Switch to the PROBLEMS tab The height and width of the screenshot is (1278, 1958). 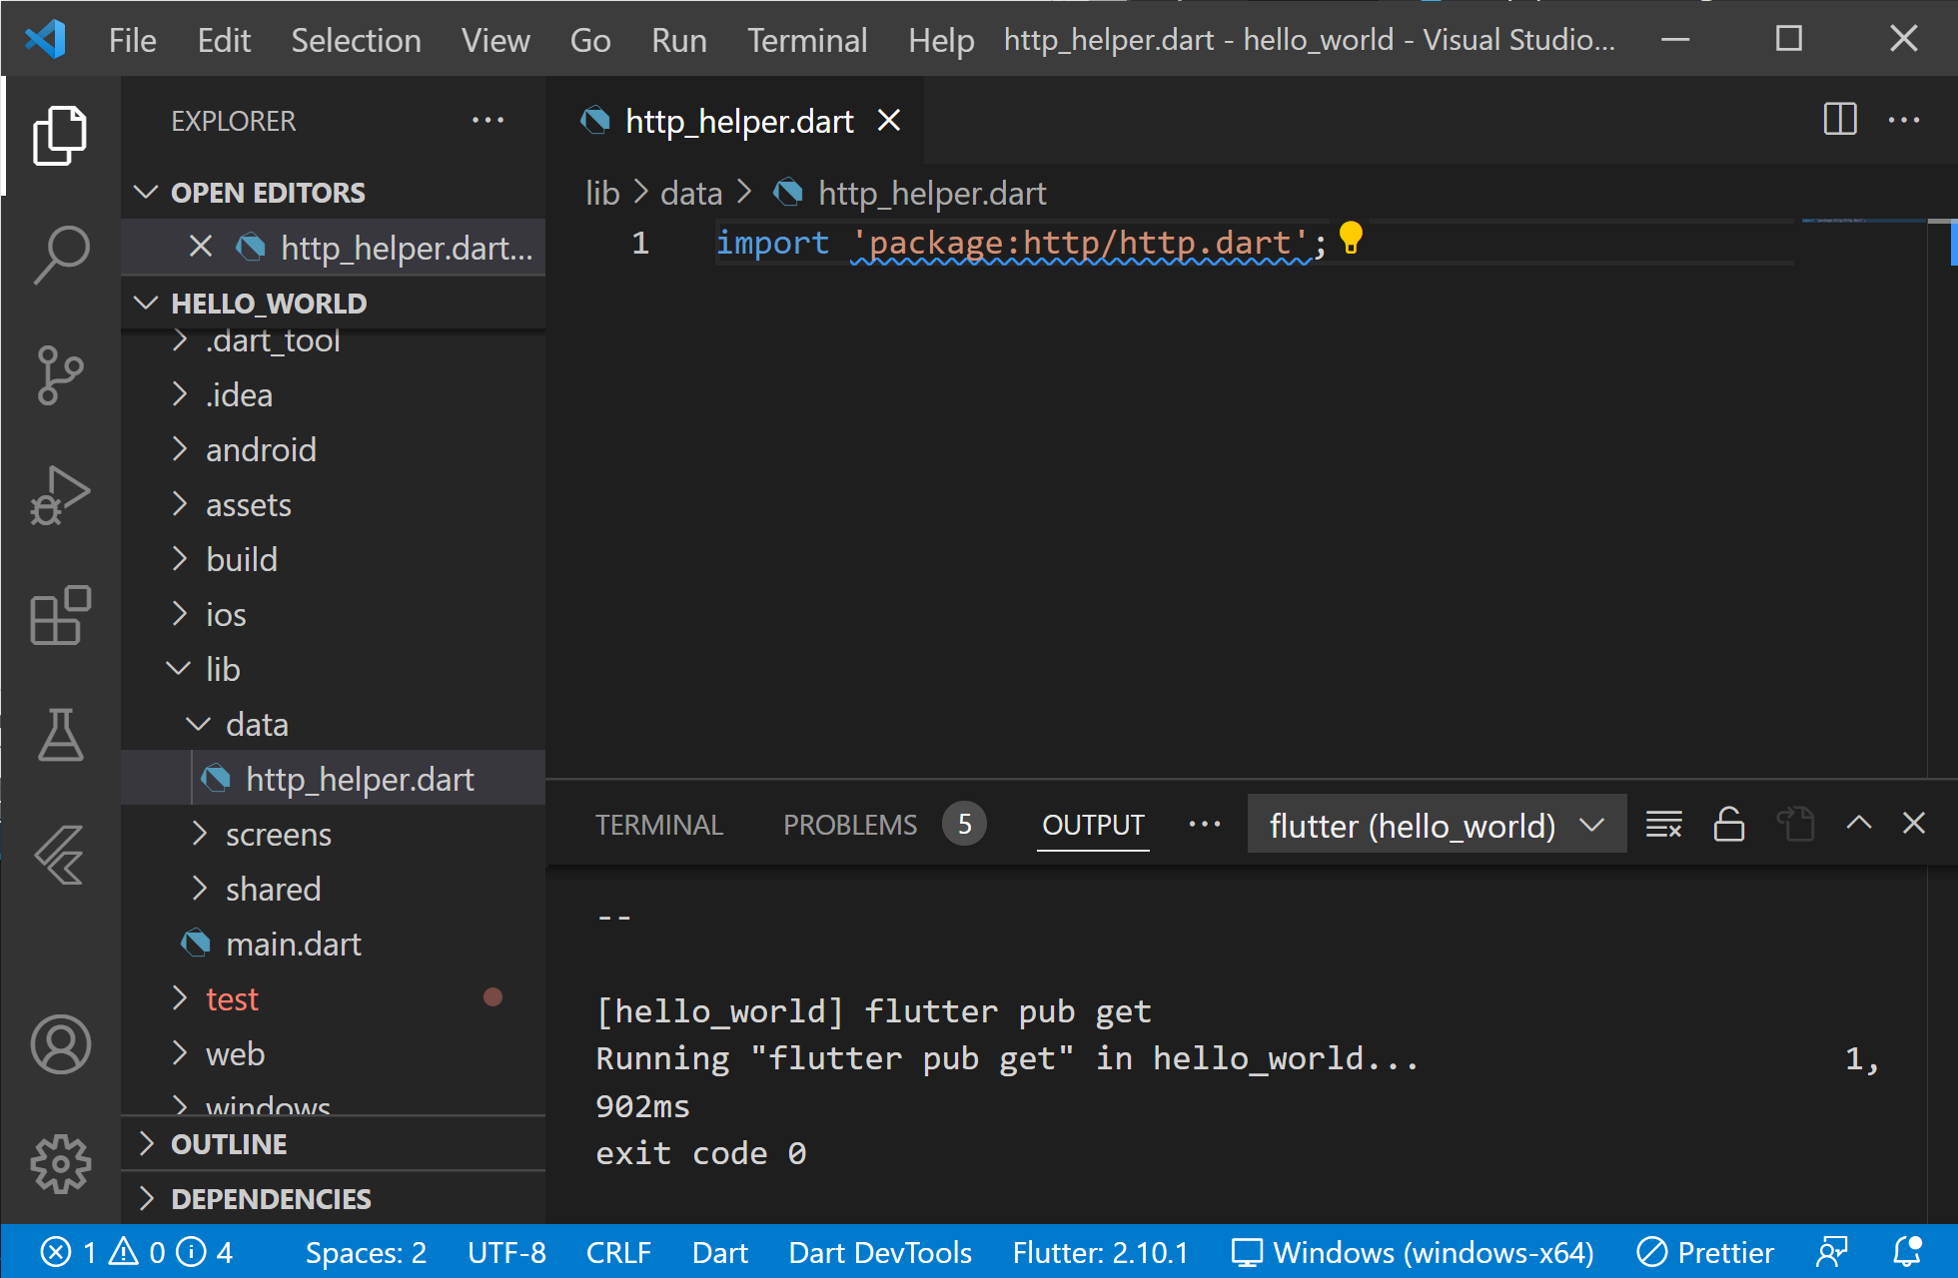click(850, 825)
